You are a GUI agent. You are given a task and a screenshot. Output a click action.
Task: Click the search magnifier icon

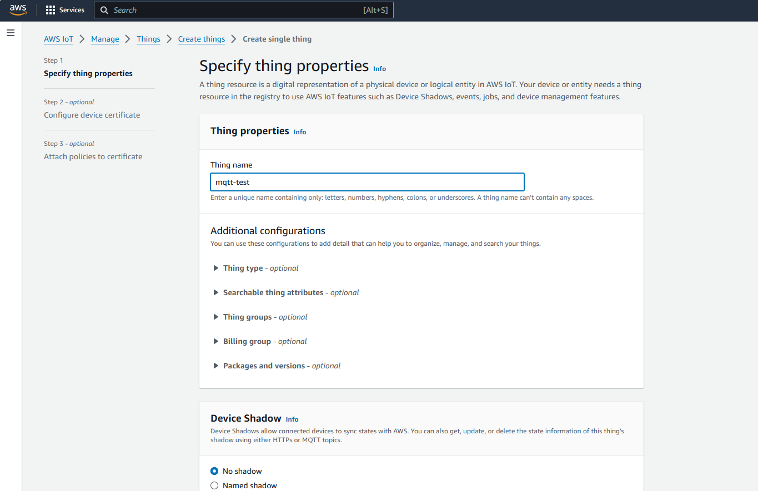pos(104,10)
